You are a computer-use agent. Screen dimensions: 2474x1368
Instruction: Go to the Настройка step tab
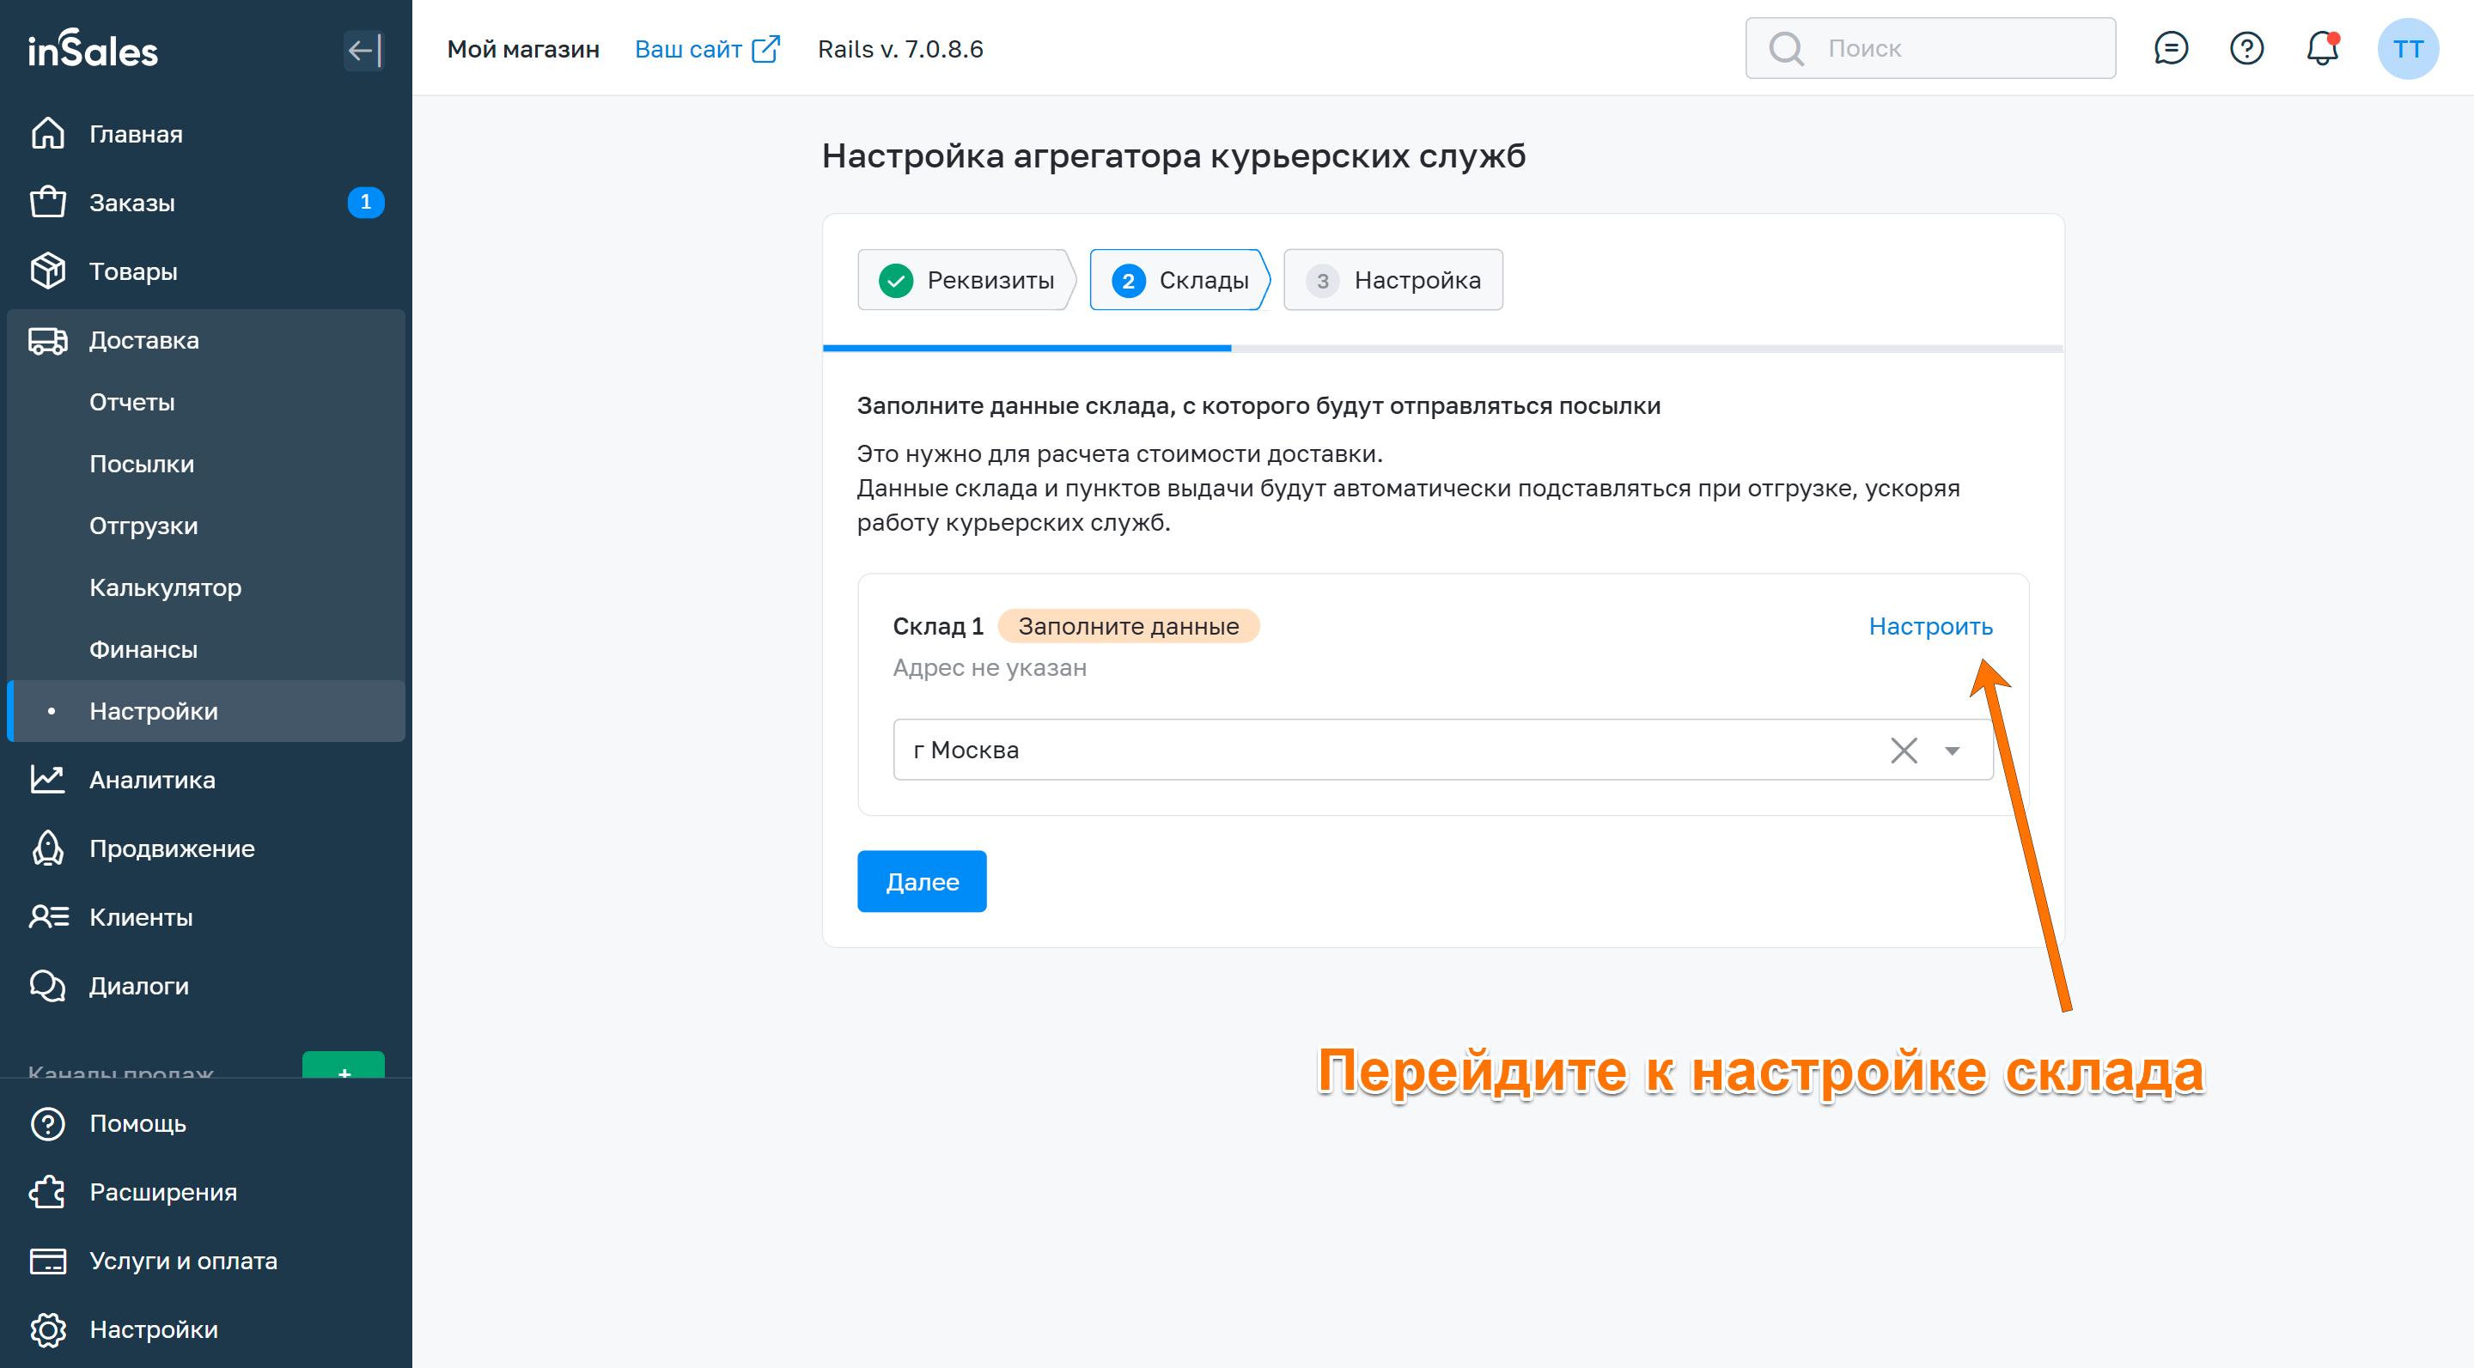pyautogui.click(x=1392, y=280)
